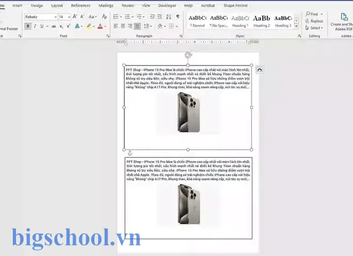Clear all formatting
Screen dimensions: 353x256
click(104, 17)
